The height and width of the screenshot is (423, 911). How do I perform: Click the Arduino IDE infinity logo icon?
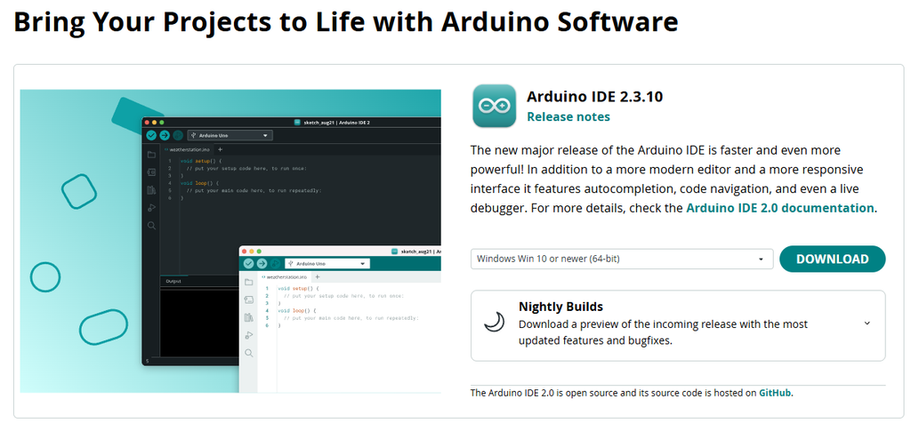click(494, 106)
